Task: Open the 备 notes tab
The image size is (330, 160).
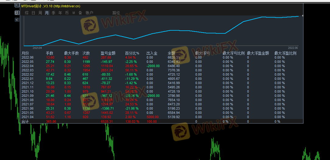Action: pyautogui.click(x=80, y=13)
